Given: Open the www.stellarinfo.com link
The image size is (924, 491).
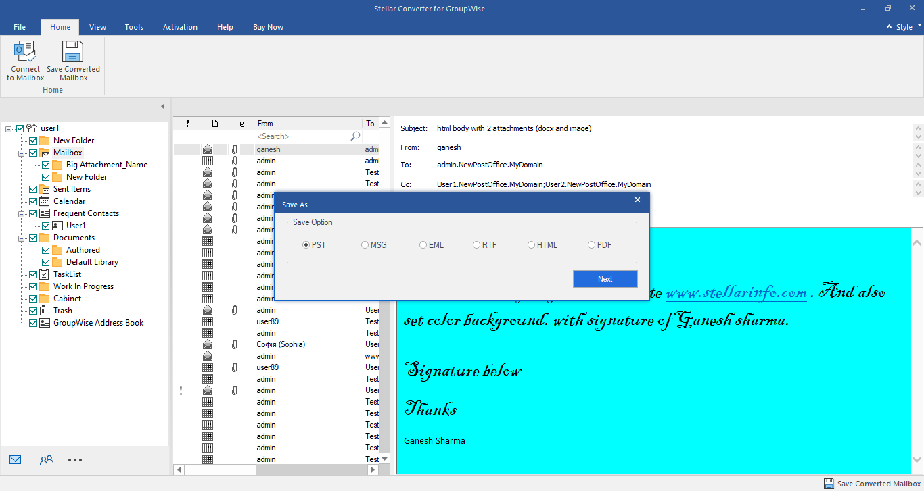Looking at the screenshot, I should (736, 292).
